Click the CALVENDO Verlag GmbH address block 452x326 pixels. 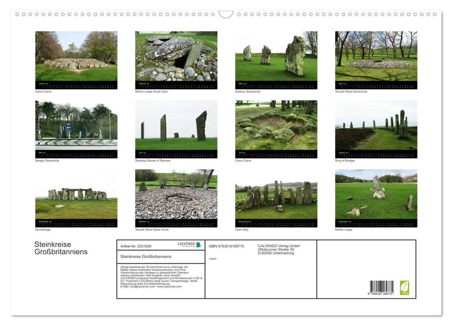tap(279, 249)
